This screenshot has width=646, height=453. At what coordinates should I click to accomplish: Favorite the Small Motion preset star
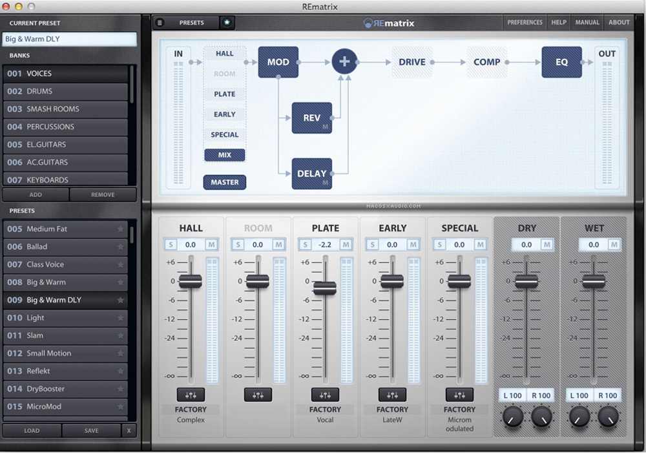point(120,353)
